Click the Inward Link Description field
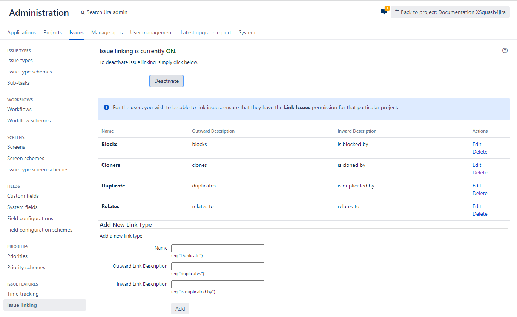The height and width of the screenshot is (317, 517). point(218,284)
